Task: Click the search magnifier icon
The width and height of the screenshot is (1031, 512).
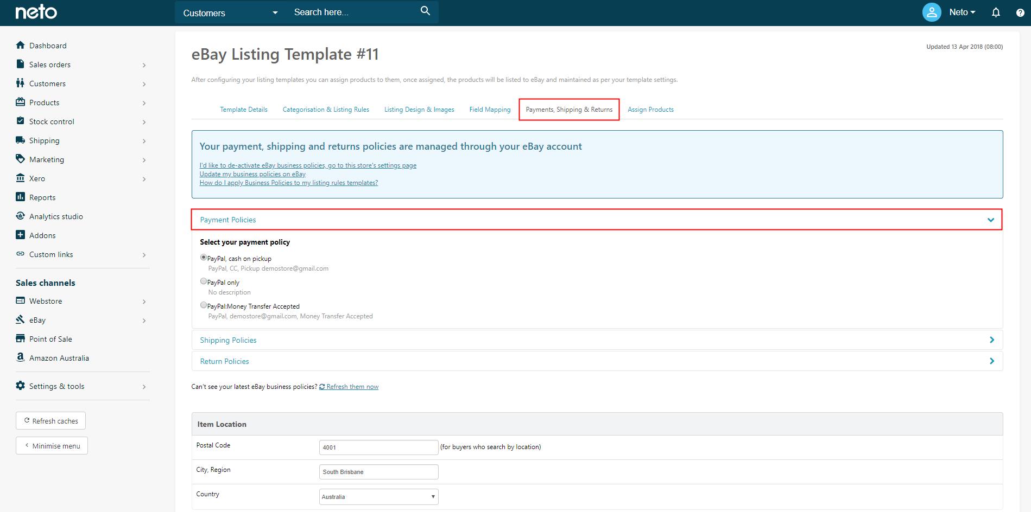Action: click(425, 11)
